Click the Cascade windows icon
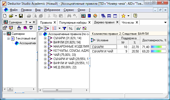This screenshot has width=170, height=100. (x=103, y=16)
